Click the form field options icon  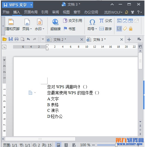pos(136,21)
